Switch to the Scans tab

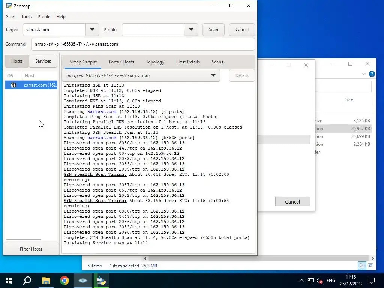217,62
